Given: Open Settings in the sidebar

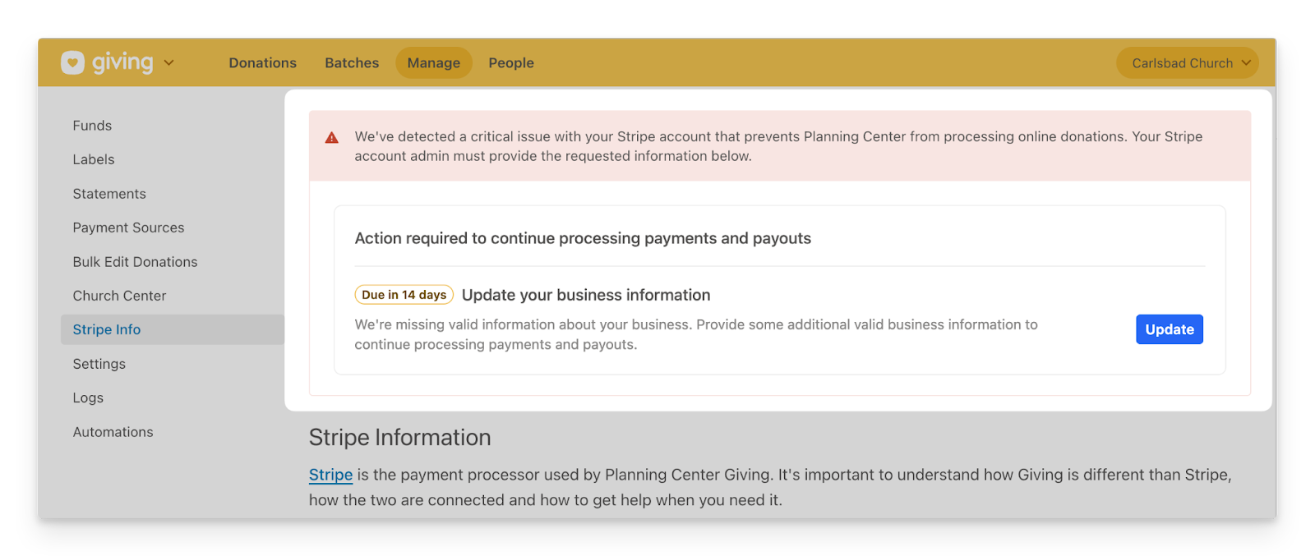Looking at the screenshot, I should (x=99, y=364).
